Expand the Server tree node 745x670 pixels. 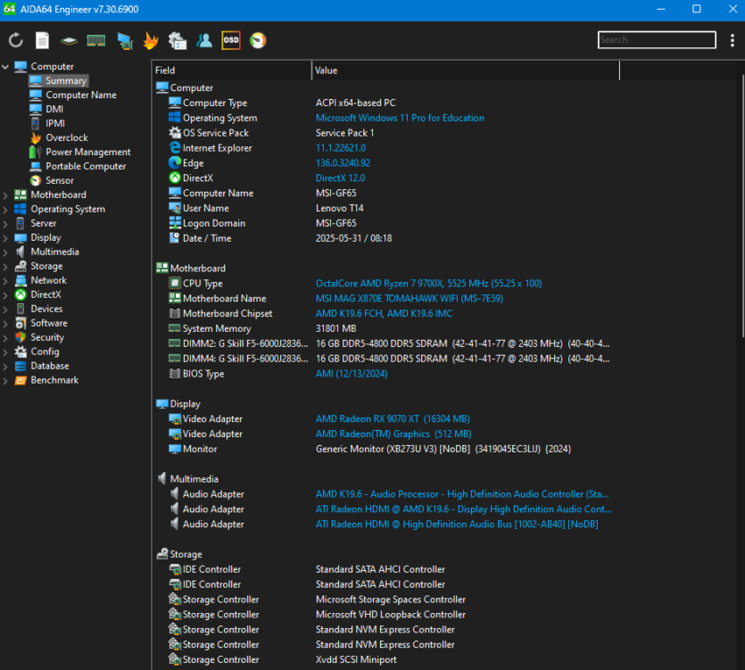pyautogui.click(x=5, y=224)
